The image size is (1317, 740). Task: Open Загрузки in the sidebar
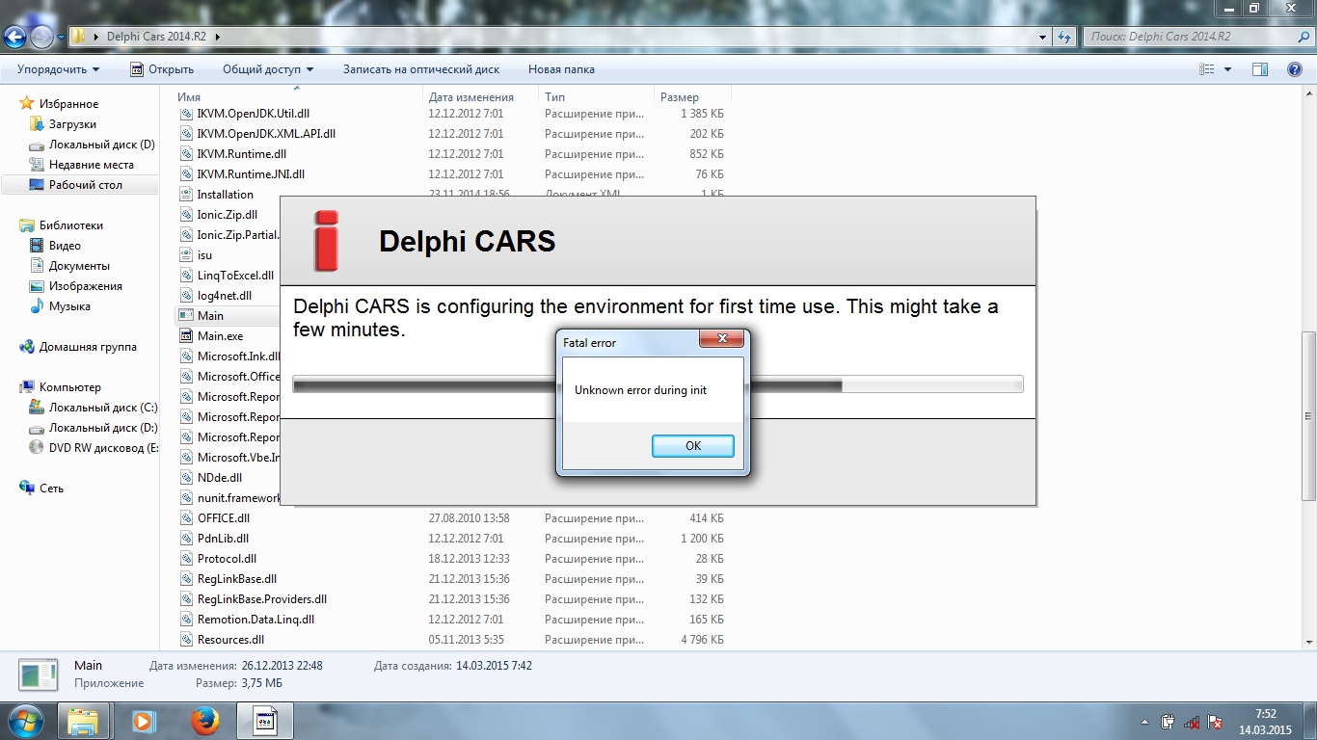click(x=72, y=124)
